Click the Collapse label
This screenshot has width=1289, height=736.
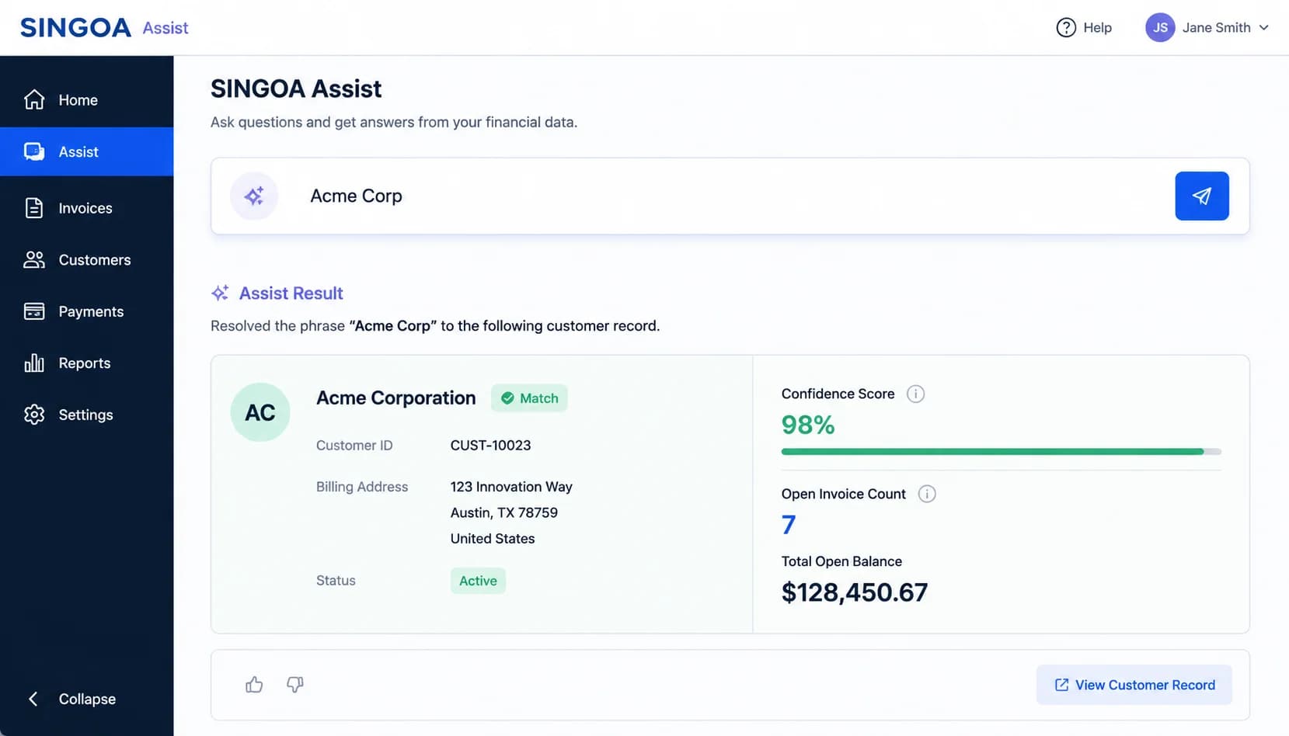[x=87, y=699]
